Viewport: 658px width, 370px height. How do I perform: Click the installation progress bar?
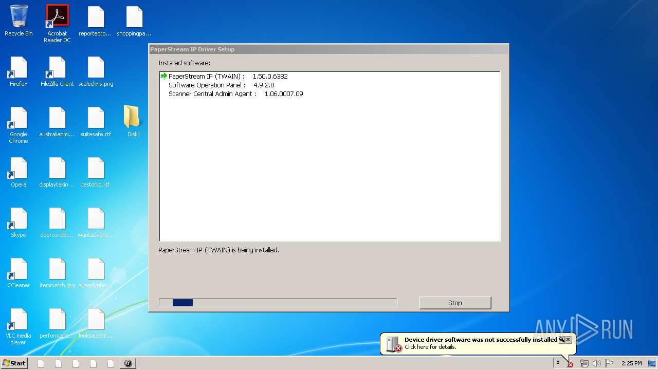click(278, 303)
